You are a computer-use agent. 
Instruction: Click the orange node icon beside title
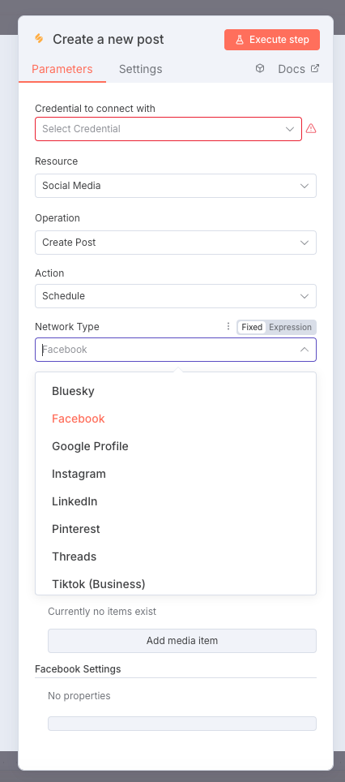39,39
